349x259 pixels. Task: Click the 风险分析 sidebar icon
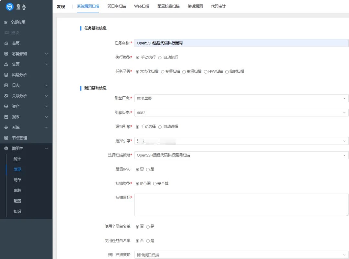click(6, 75)
